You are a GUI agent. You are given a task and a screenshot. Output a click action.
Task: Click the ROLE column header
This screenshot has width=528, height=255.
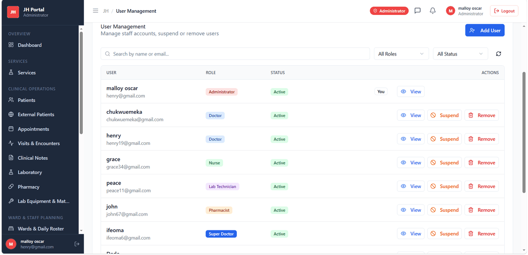(x=211, y=73)
